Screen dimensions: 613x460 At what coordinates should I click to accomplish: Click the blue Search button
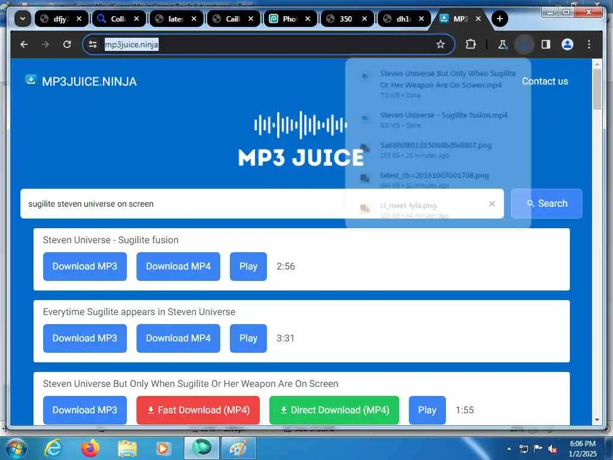[547, 204]
